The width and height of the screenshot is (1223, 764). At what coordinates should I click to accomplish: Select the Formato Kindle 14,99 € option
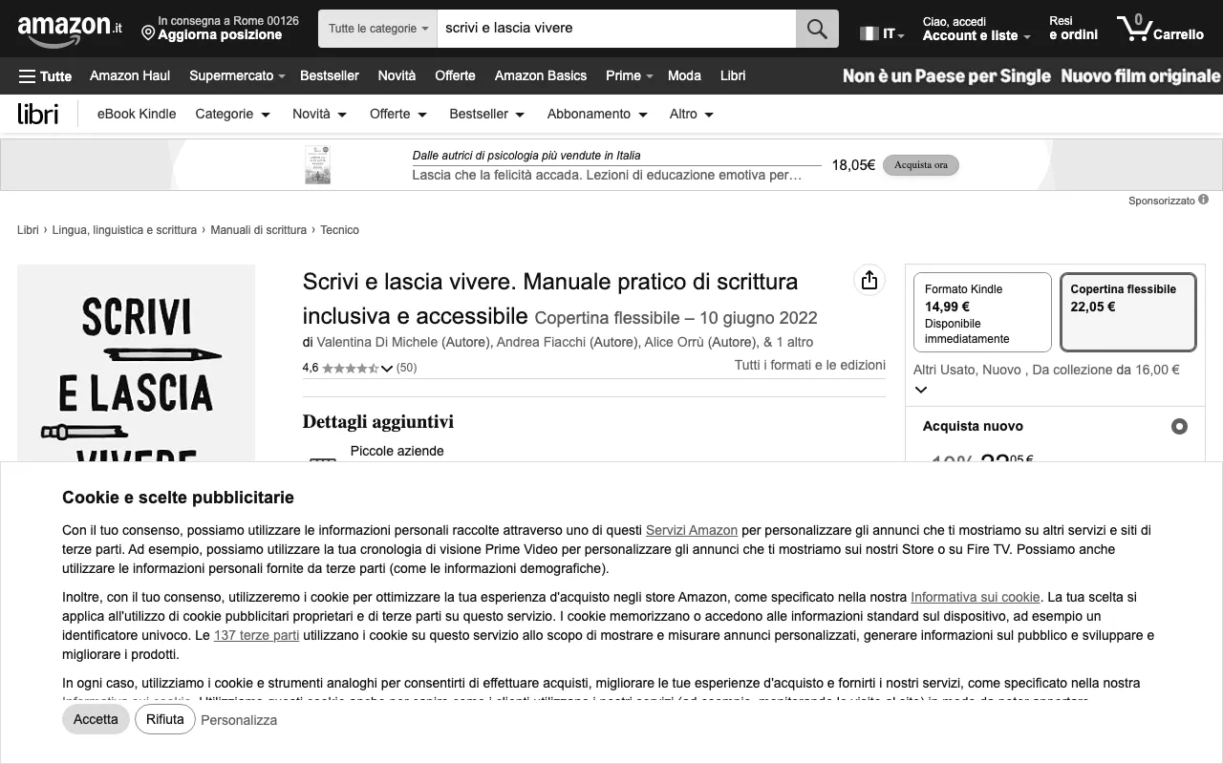pyautogui.click(x=982, y=312)
